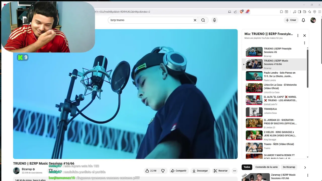Click the Crear button
Viewport: 322px width, 181px height.
291,20
